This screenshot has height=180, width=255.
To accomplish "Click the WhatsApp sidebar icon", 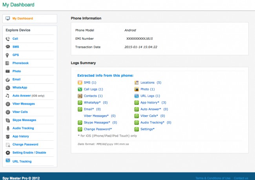I will (x=7, y=88).
